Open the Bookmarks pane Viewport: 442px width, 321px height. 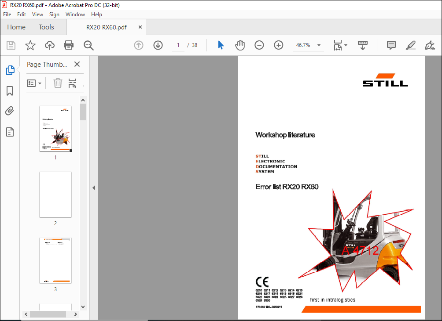pos(10,91)
